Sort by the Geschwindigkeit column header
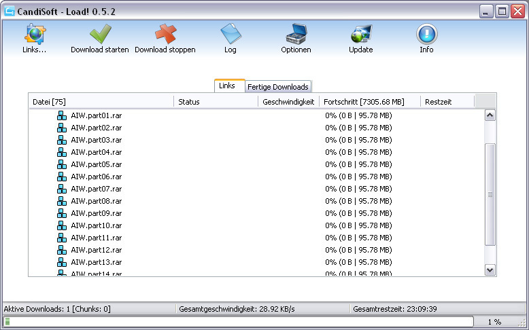The image size is (529, 330). (x=288, y=101)
